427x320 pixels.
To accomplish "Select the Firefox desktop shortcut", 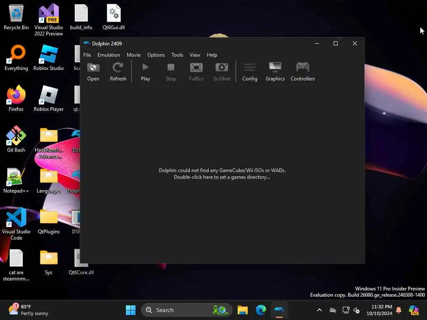I will click(16, 99).
